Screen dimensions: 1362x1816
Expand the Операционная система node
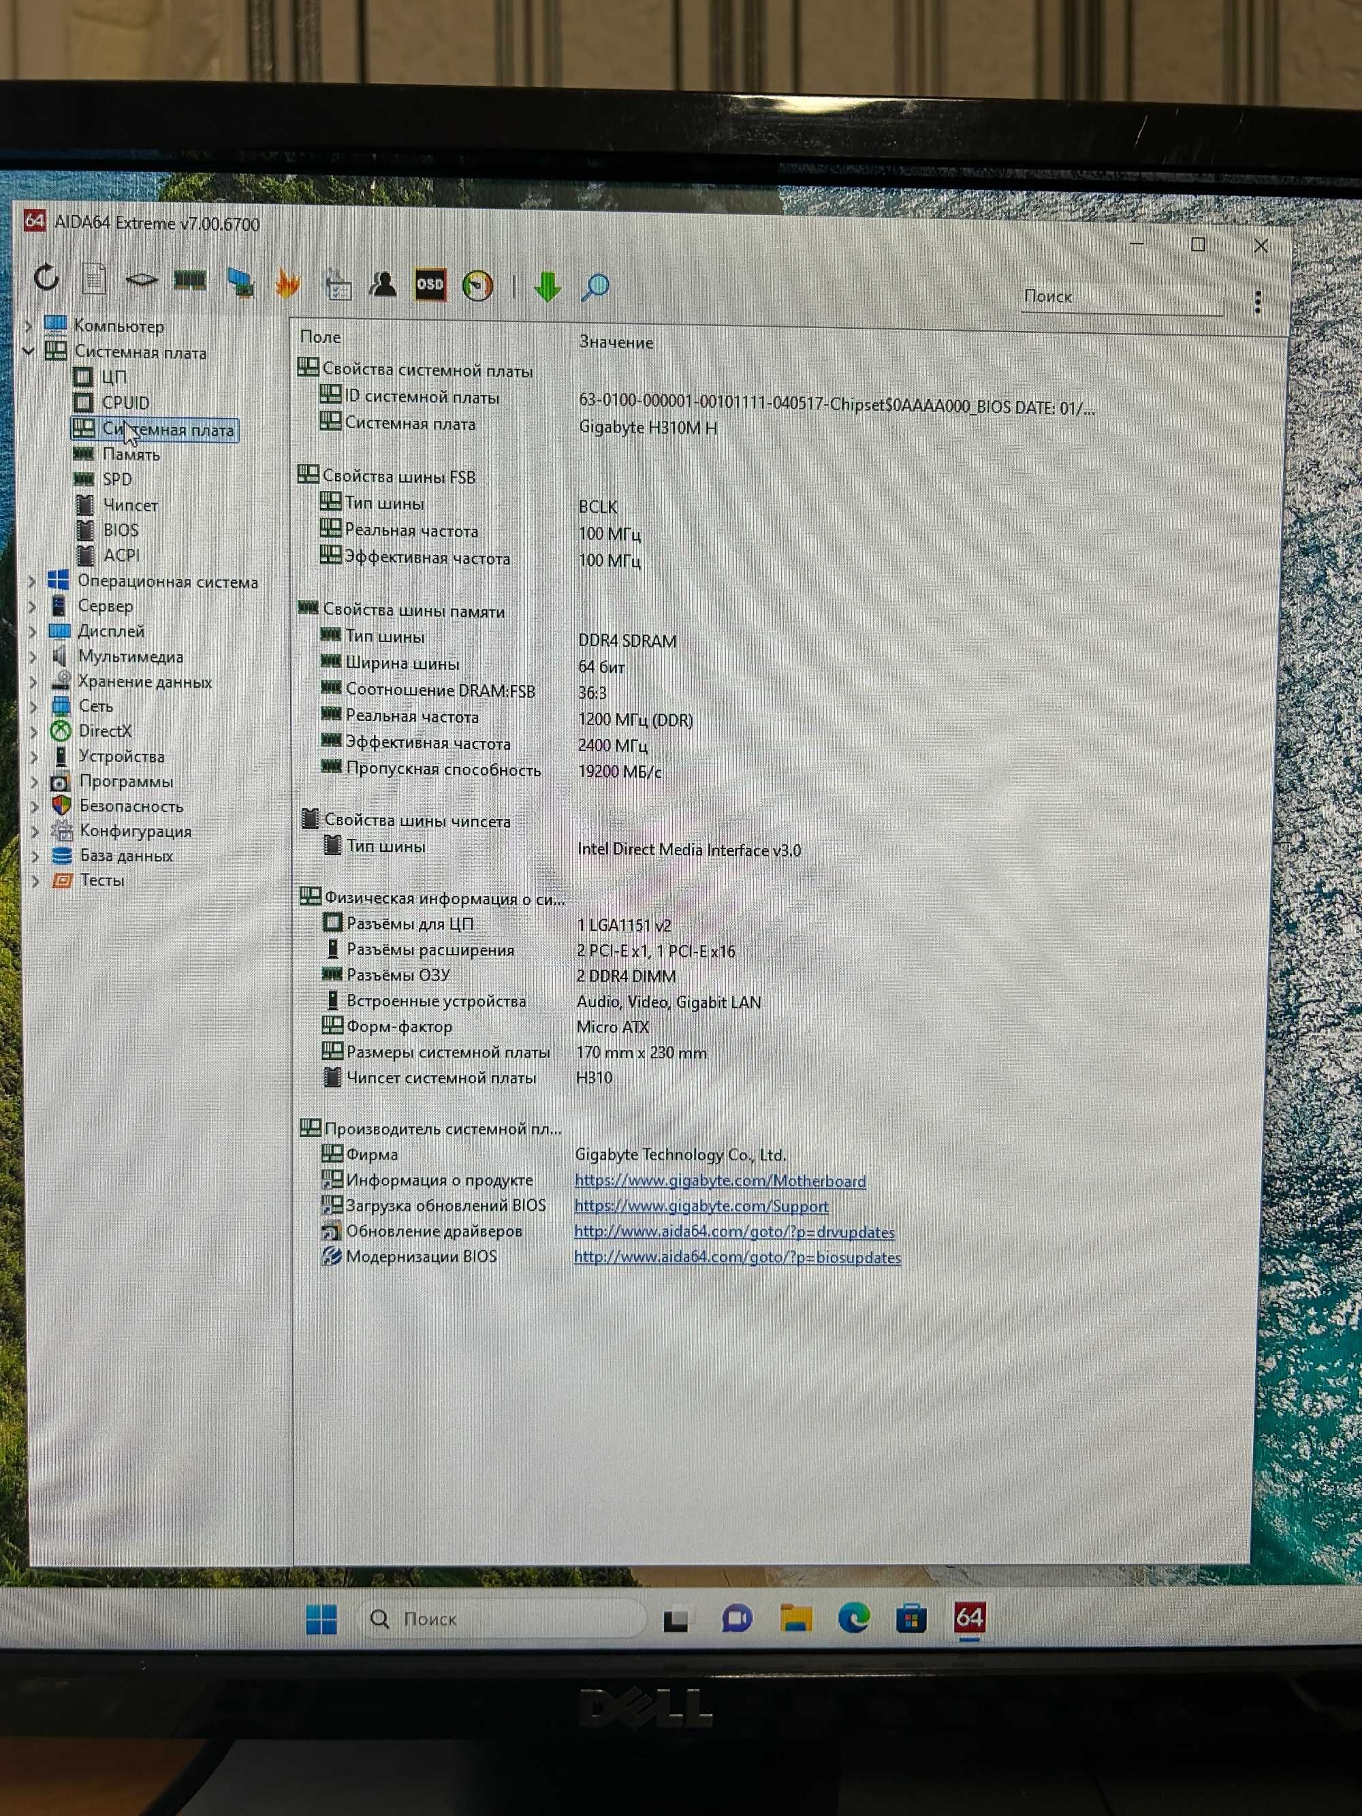tap(32, 582)
